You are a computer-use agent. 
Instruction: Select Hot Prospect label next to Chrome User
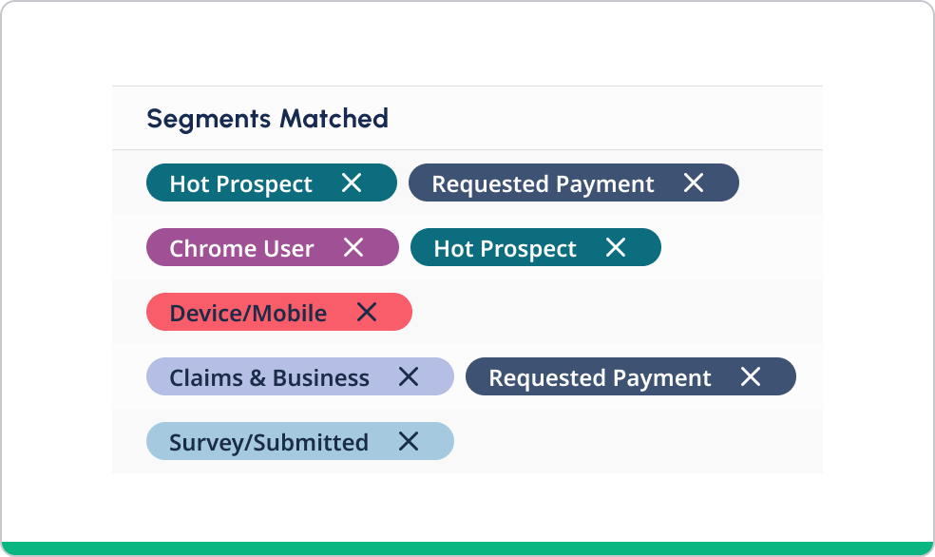[505, 248]
